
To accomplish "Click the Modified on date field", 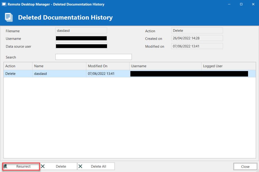I will [197, 46].
